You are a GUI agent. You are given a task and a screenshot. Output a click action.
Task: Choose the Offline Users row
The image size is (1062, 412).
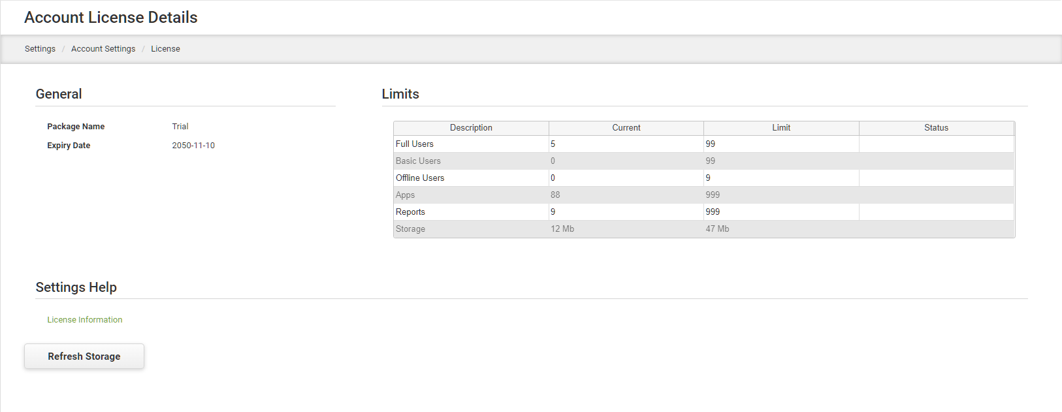coord(420,178)
